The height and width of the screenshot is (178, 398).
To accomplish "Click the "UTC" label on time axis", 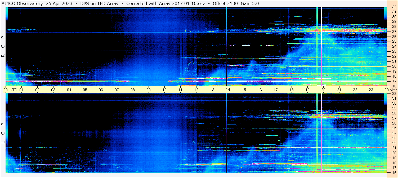I will pos(13,90).
